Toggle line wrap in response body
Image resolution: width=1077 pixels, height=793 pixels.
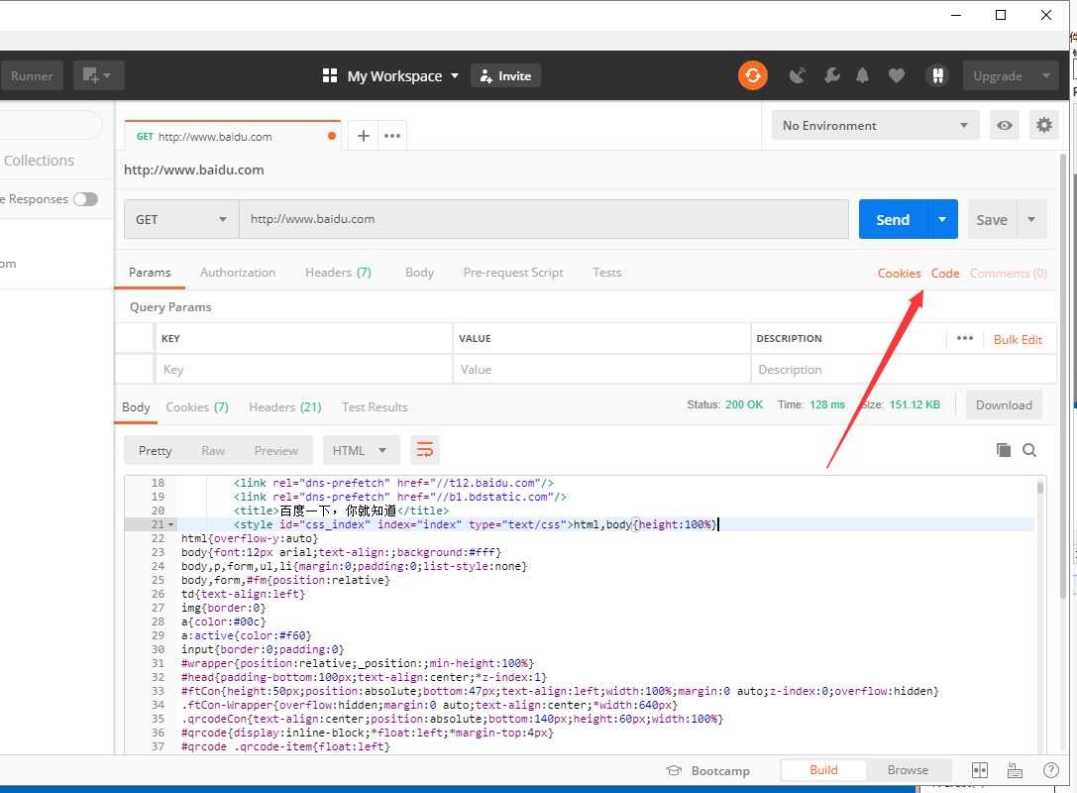424,451
